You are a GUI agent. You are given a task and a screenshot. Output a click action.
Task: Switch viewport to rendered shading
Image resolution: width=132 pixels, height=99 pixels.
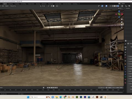[118, 6]
